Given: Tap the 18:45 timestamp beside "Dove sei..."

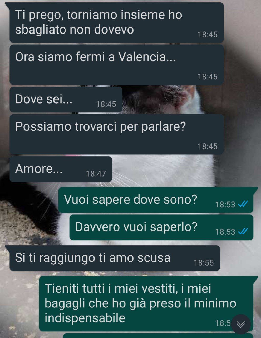Looking at the screenshot, I should tap(106, 104).
